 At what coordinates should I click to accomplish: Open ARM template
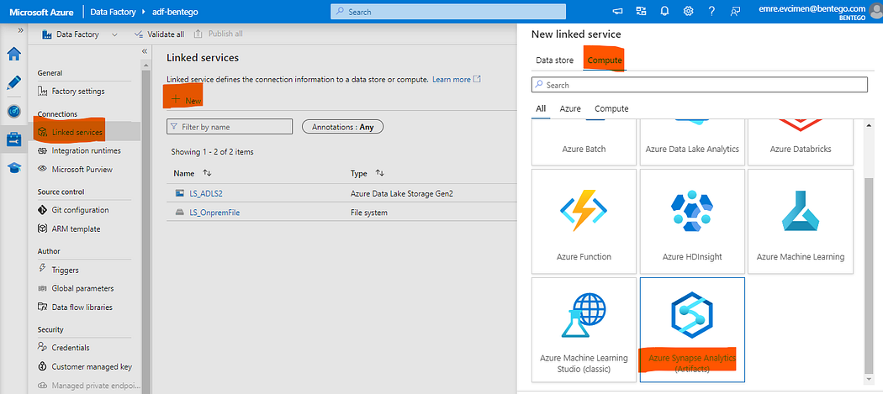click(69, 229)
